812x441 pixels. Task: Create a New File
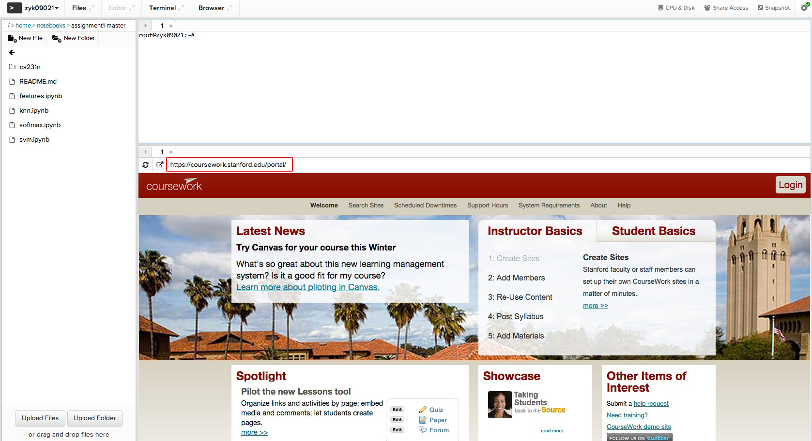tap(25, 38)
